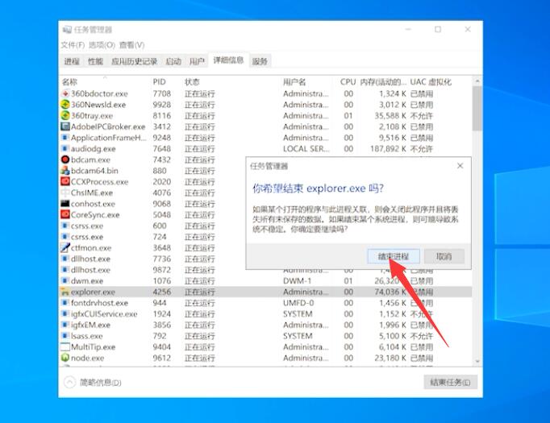Viewport: 550px width, 423px height.
Task: Click the AdobeIPCBroker.exe process icon
Action: (x=65, y=126)
